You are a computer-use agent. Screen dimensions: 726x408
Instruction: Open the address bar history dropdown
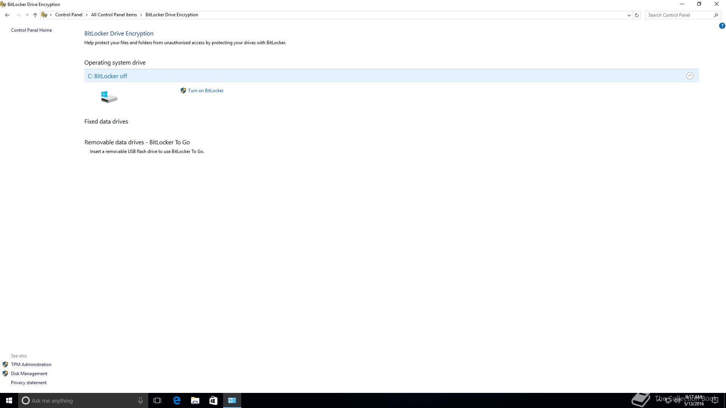[629, 15]
